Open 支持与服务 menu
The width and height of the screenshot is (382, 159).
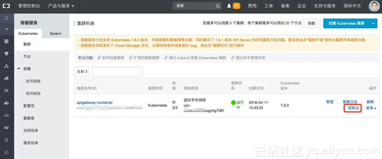coord(325,6)
